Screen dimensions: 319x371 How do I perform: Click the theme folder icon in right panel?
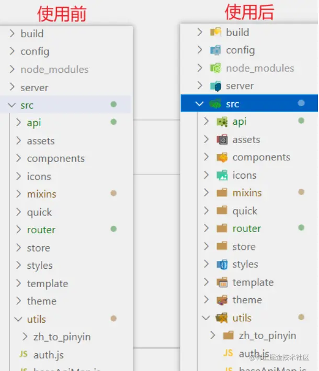point(222,300)
